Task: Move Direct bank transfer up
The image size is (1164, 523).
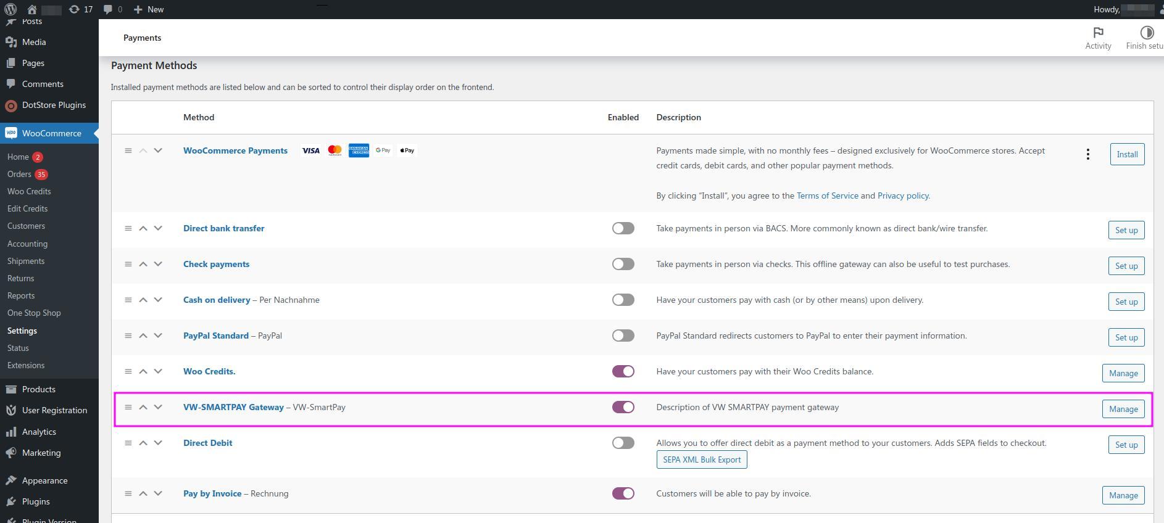Action: coord(143,228)
